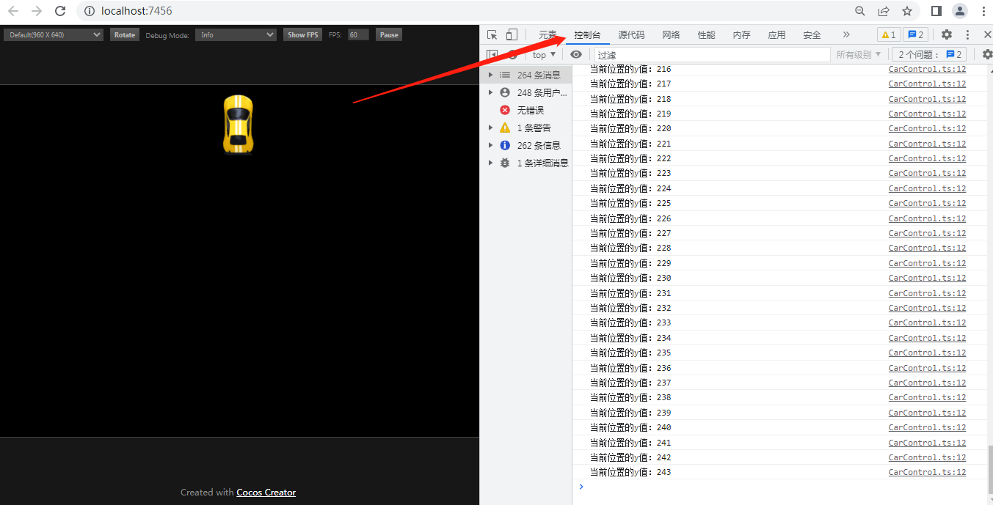
Task: Switch to the 性能 tab
Action: tap(706, 34)
